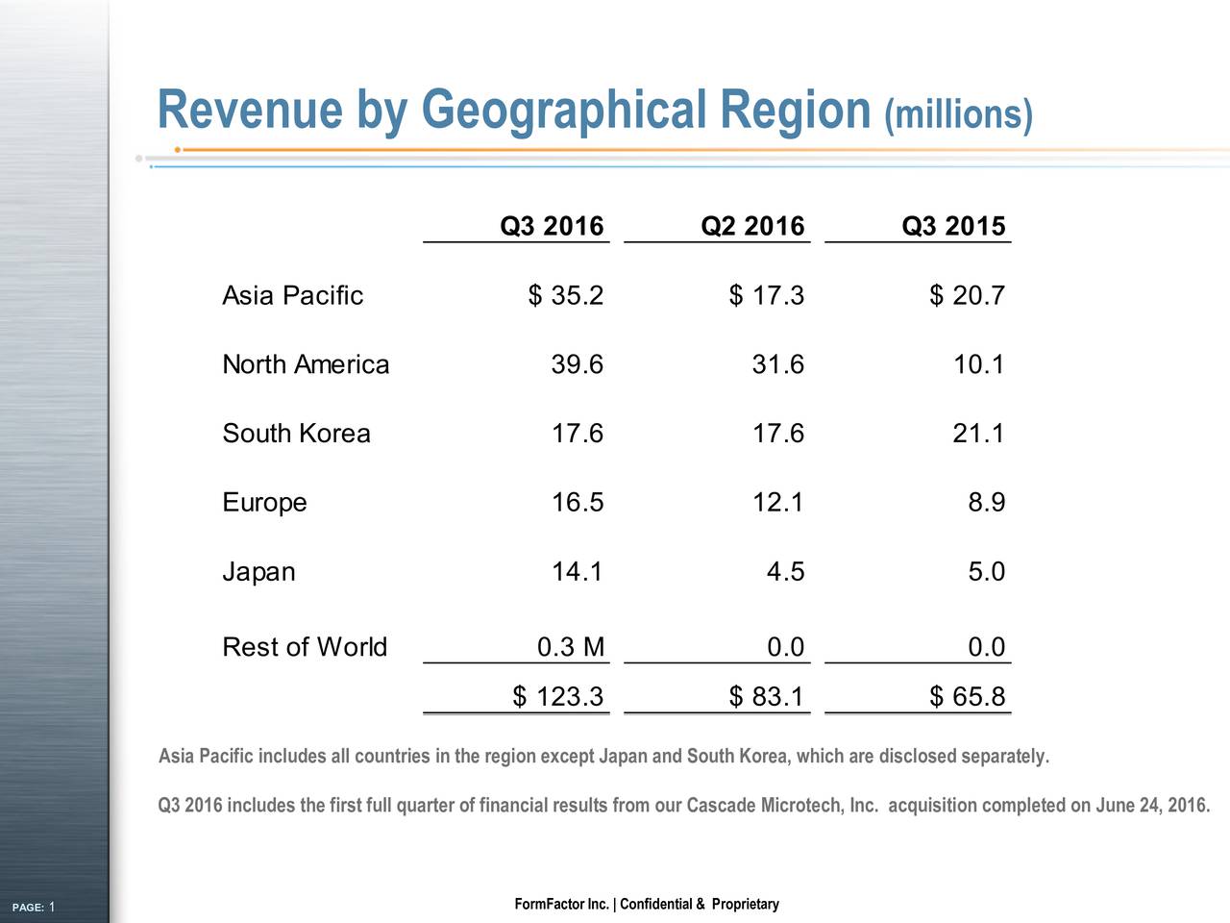
Task: Select the '$ 83.1' total
Action: [767, 696]
